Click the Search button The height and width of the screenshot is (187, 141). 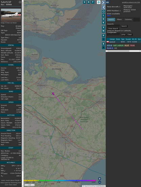click(x=124, y=26)
